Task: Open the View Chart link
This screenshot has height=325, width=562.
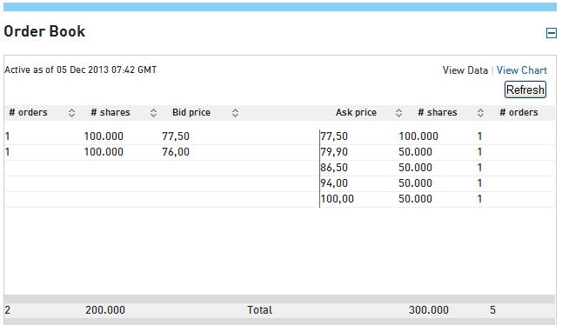Action: (x=521, y=70)
